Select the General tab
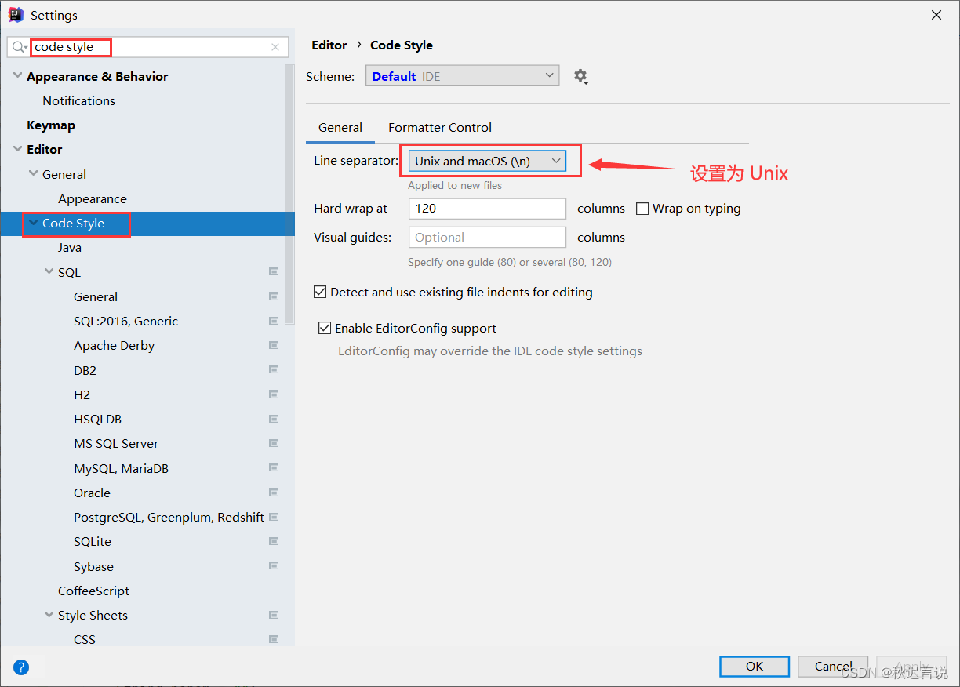 tap(340, 127)
